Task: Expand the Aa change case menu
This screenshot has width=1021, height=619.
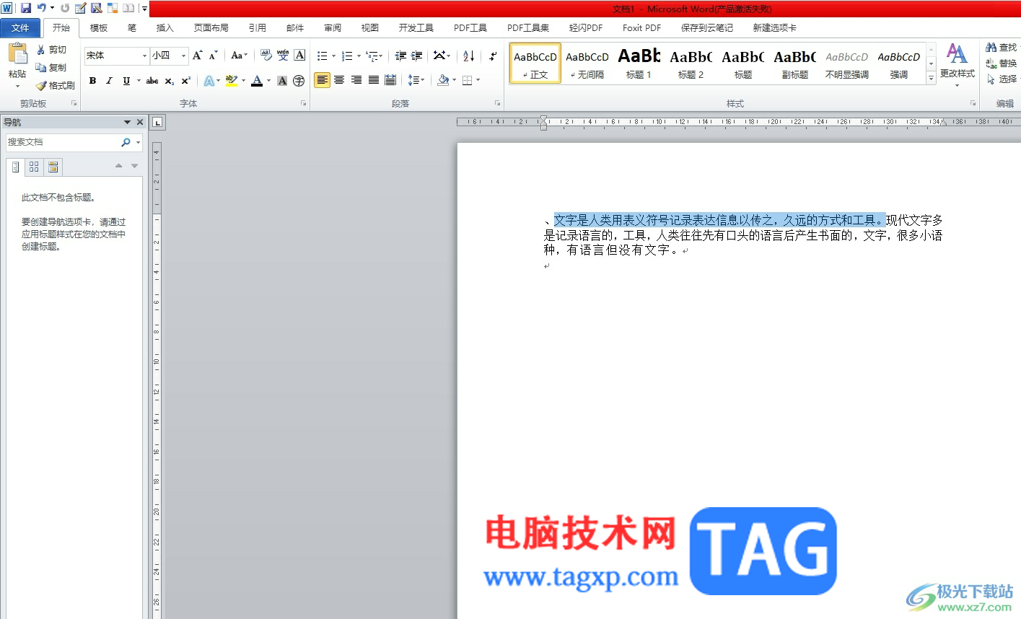Action: point(239,56)
